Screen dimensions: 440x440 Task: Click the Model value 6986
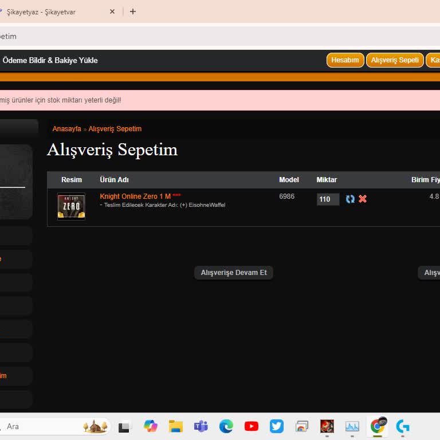pos(287,197)
